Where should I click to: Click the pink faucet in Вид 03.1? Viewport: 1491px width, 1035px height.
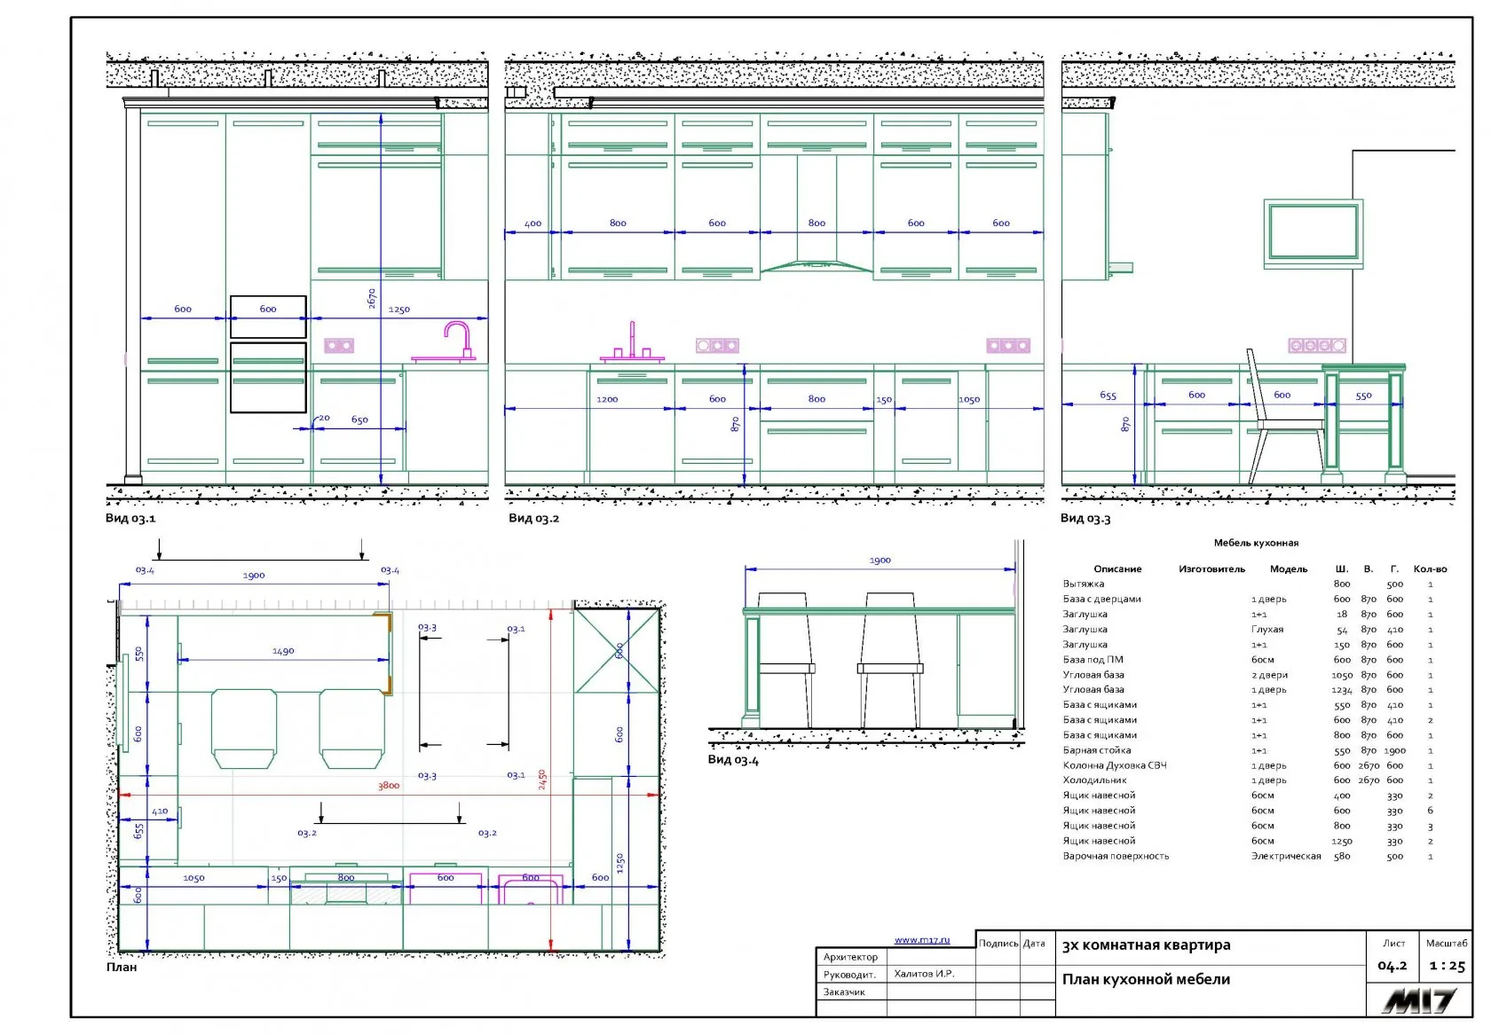click(x=457, y=341)
